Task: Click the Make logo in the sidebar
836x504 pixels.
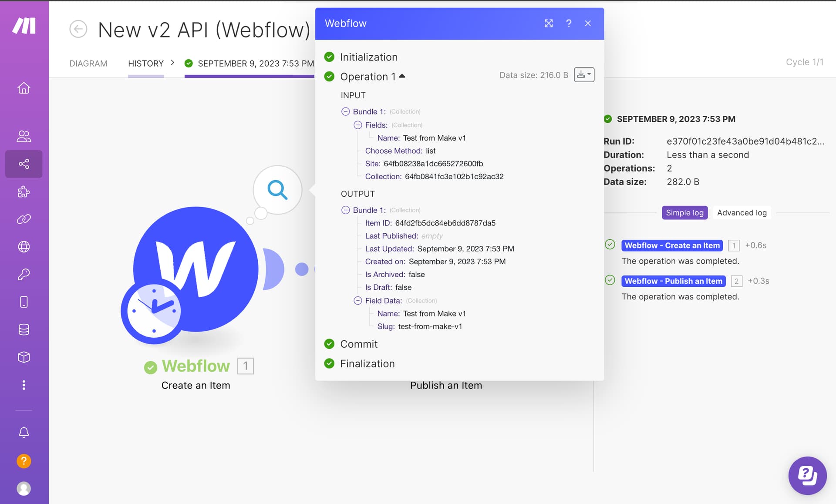Action: 24,26
